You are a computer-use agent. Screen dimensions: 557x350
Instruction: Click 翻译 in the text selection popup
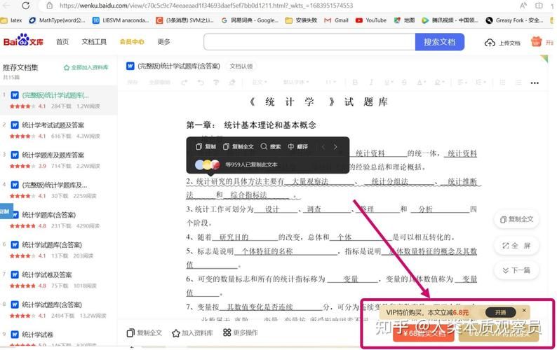pos(291,147)
